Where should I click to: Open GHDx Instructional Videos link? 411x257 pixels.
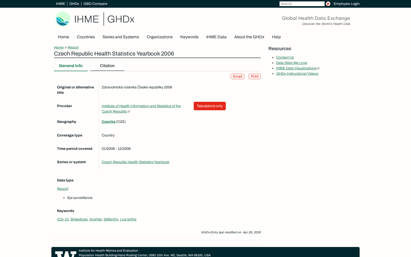click(x=297, y=74)
